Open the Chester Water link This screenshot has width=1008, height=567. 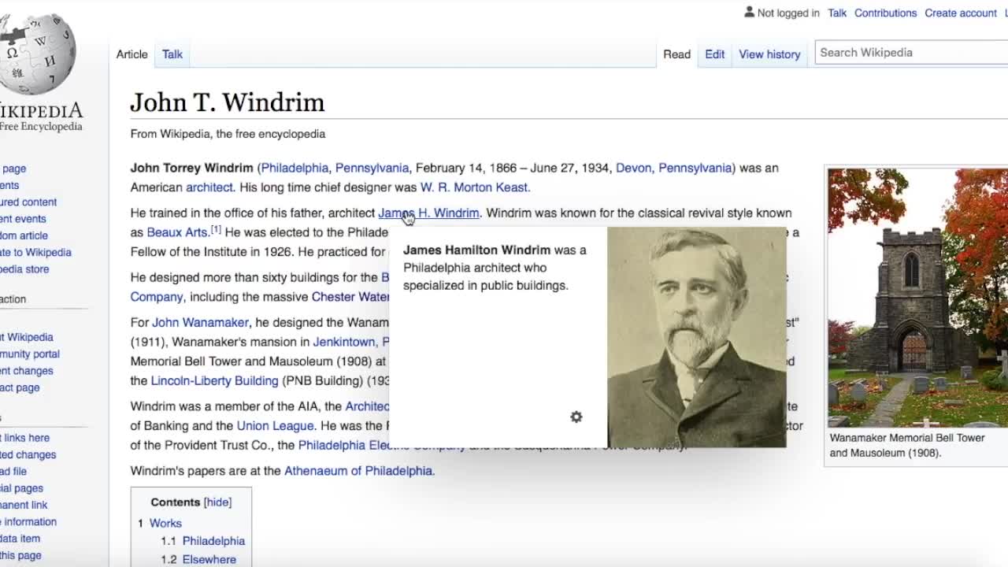(x=350, y=297)
